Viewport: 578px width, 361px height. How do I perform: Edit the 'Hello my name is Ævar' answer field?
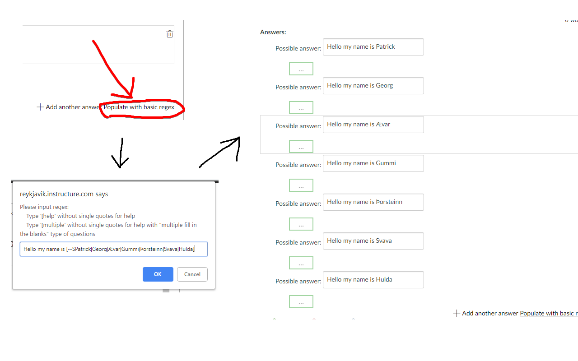pos(373,125)
